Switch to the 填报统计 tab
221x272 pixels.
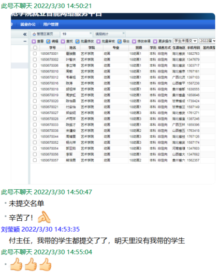[x=102, y=34]
